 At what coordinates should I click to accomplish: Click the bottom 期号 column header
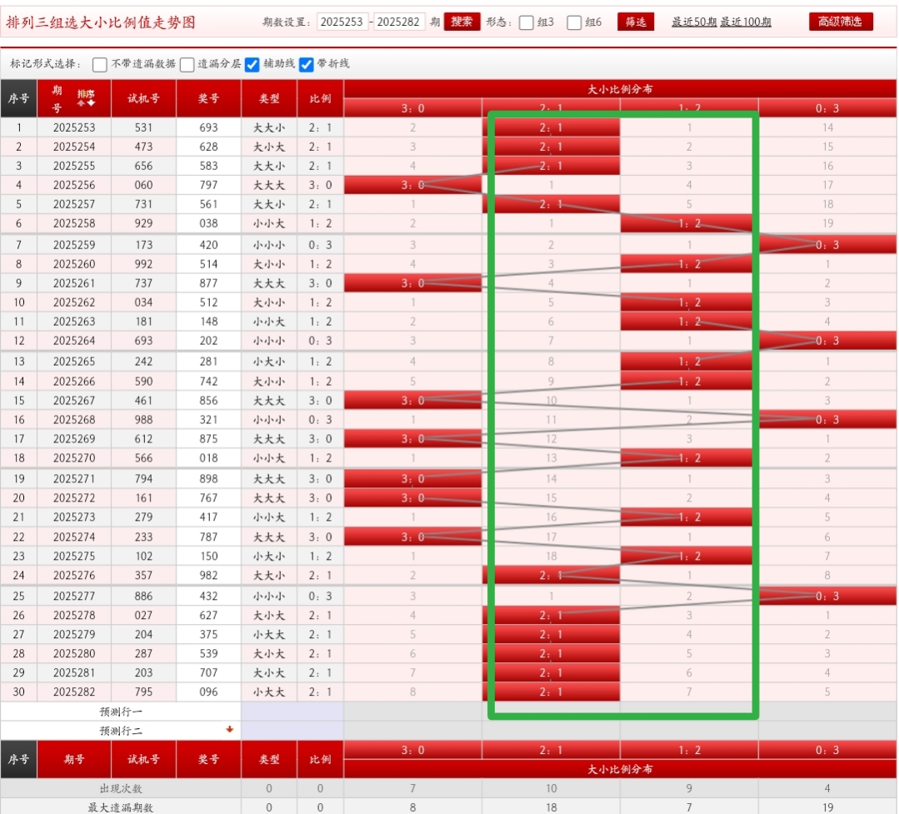pos(74,759)
